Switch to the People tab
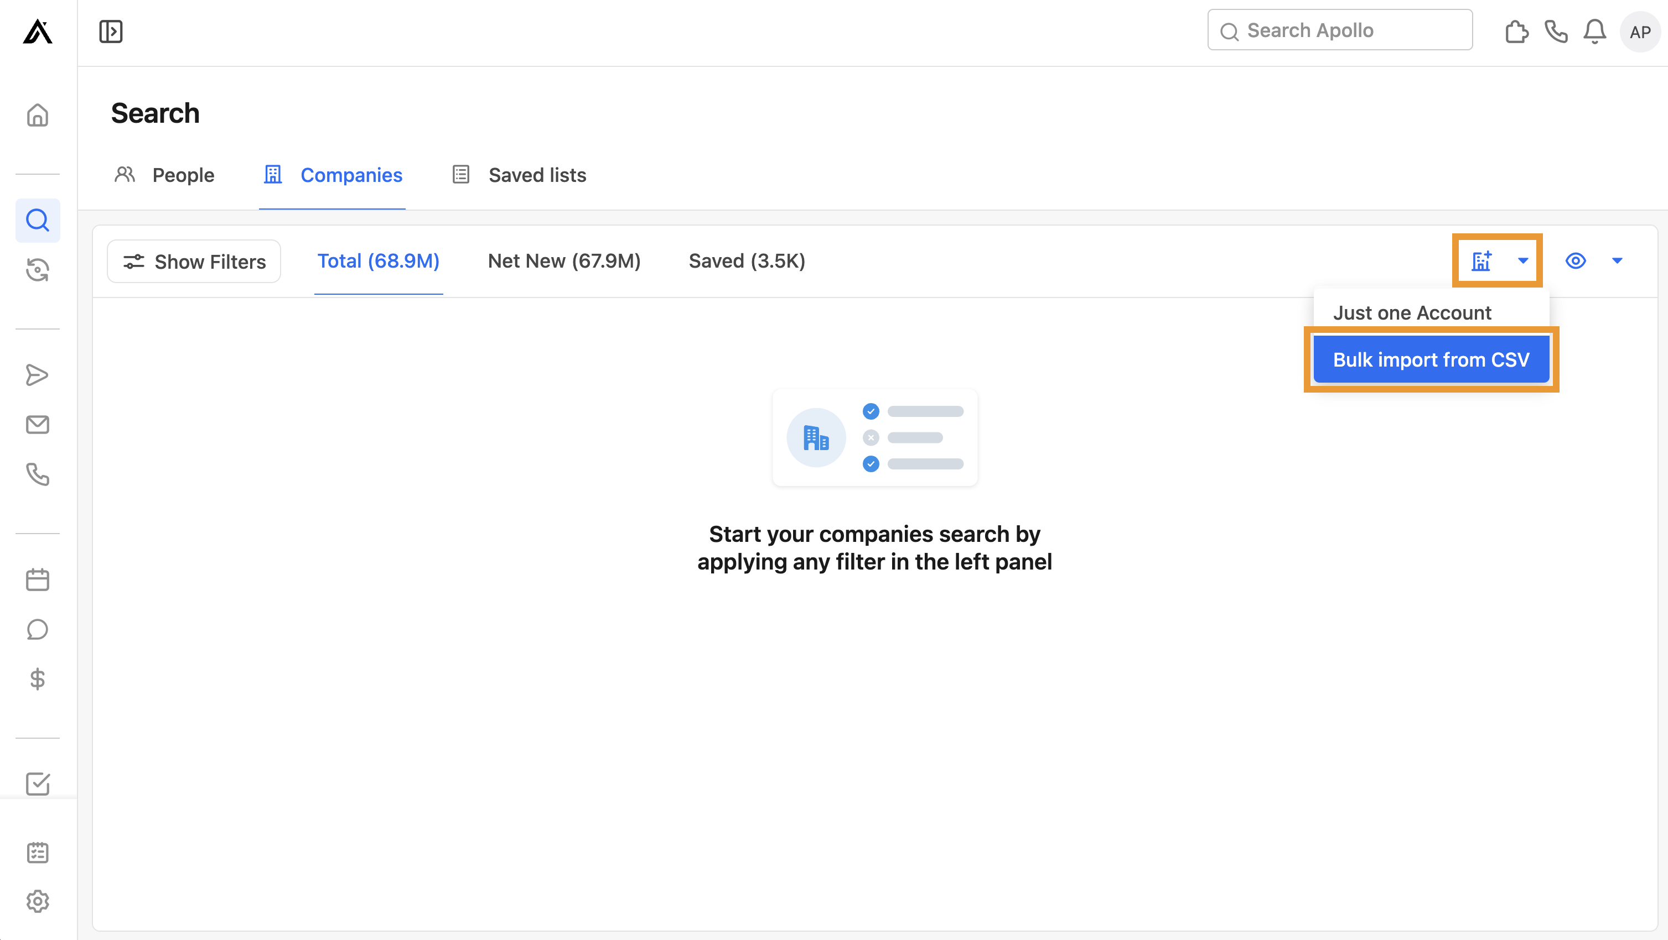The image size is (1668, 940). point(183,175)
